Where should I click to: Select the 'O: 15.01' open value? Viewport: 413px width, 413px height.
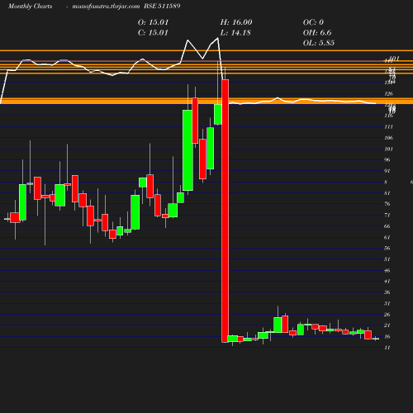(x=153, y=22)
